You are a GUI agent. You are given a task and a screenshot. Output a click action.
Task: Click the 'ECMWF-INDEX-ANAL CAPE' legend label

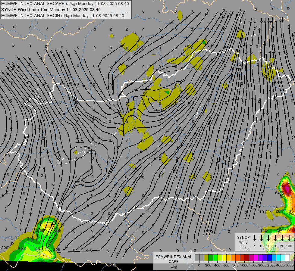[174, 259]
